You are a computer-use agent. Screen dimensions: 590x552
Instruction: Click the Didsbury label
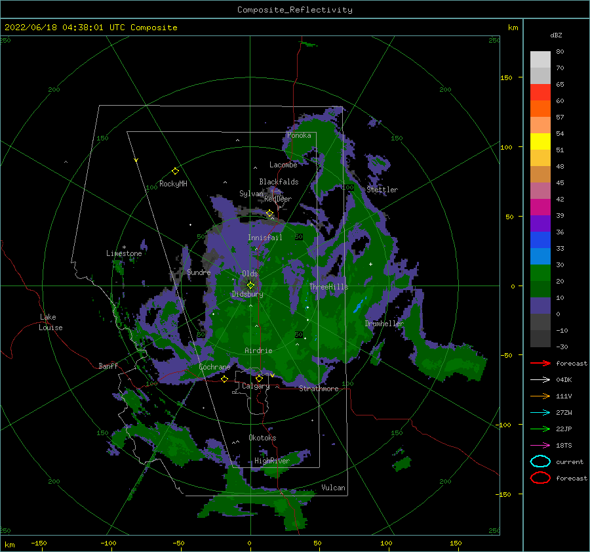tap(248, 294)
